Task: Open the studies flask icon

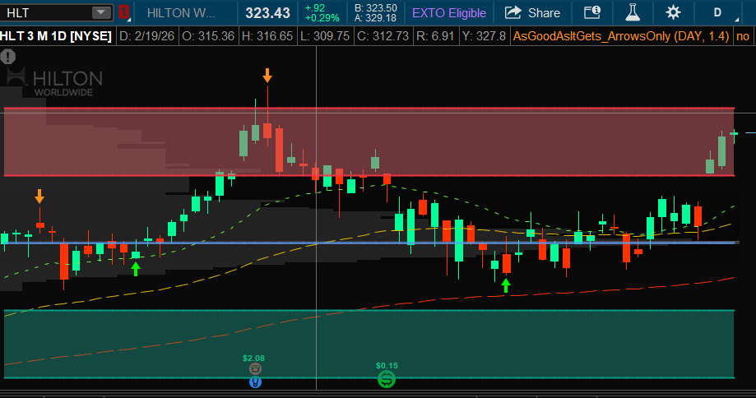Action: click(x=632, y=12)
